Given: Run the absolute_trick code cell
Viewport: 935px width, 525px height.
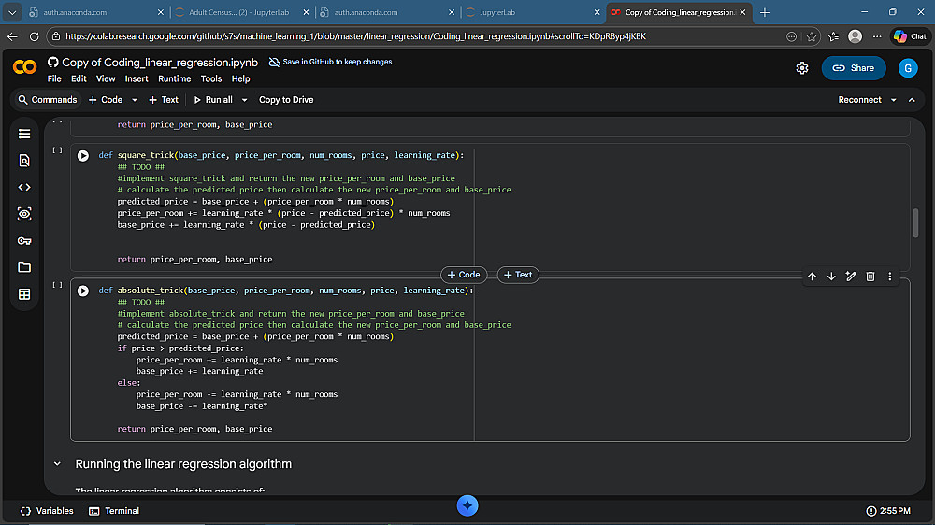Looking at the screenshot, I should click(83, 291).
